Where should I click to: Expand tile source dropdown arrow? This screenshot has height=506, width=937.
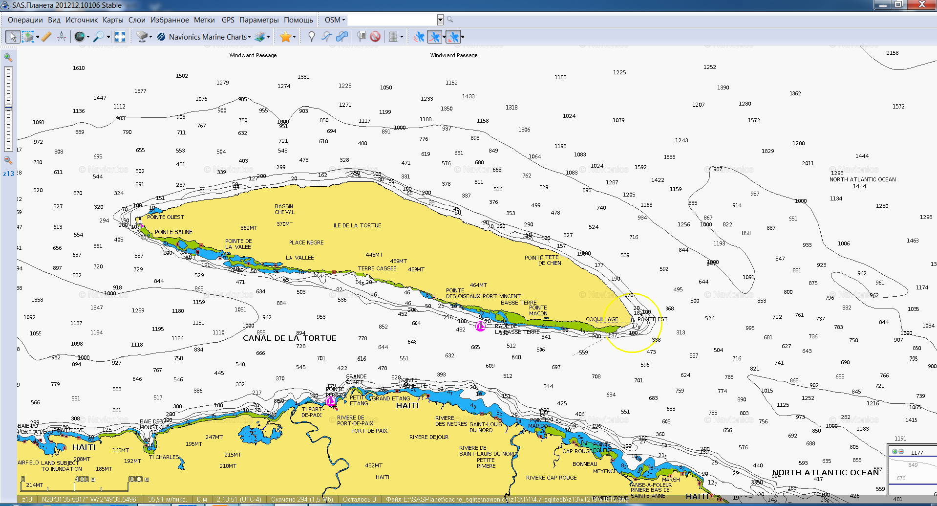click(x=150, y=37)
